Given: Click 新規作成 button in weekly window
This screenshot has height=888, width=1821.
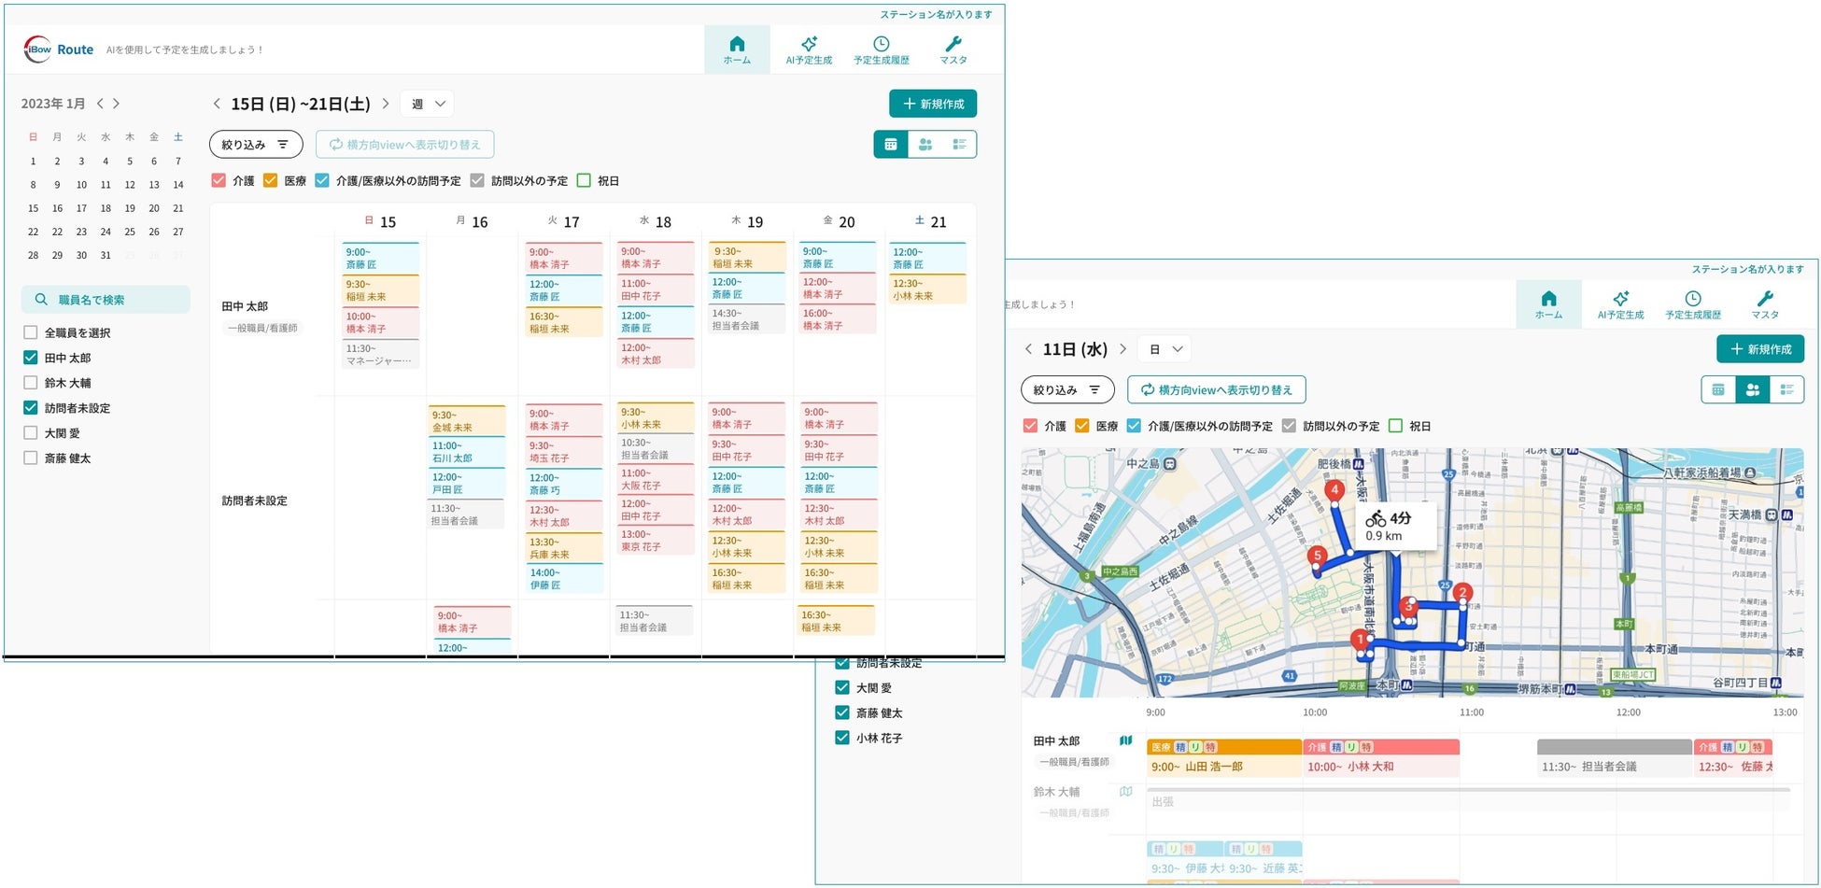Looking at the screenshot, I should coord(933,104).
